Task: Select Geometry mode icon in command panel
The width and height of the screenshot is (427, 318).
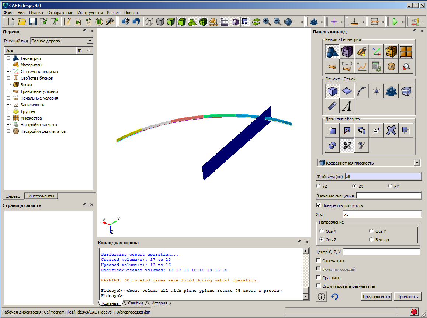Action: click(332, 52)
